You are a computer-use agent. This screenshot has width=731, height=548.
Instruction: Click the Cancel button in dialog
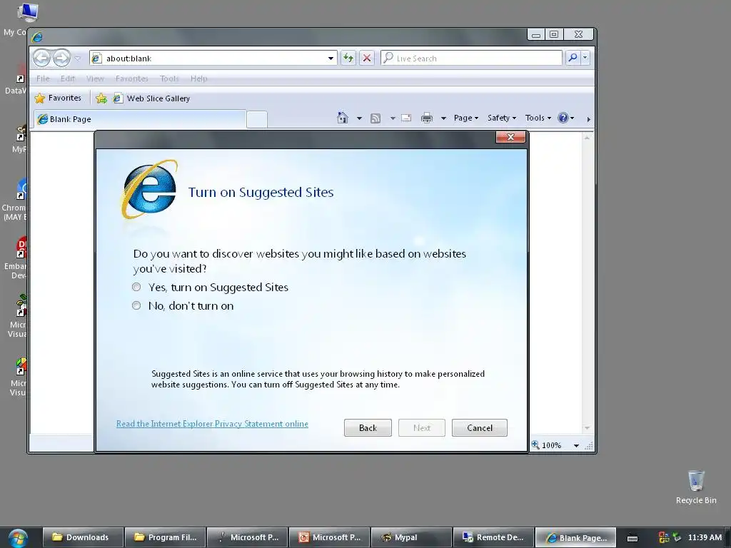coord(479,428)
